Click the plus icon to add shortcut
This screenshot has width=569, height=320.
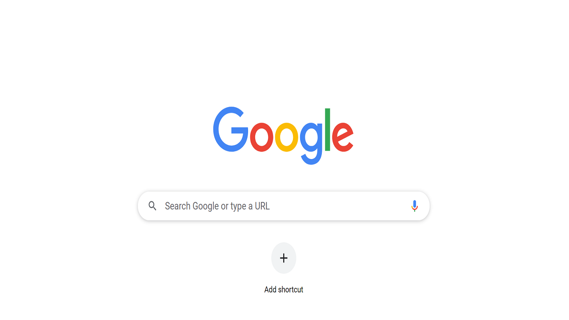(x=284, y=258)
